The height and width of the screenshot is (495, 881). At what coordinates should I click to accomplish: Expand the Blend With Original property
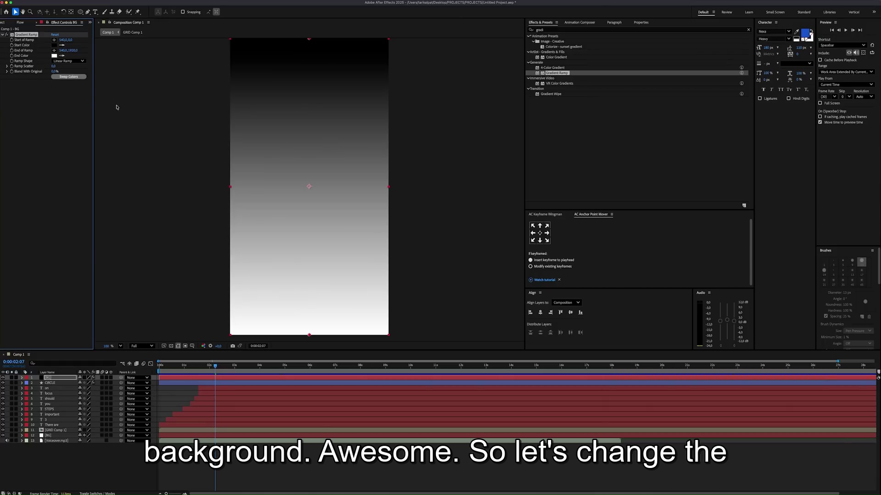click(x=7, y=71)
